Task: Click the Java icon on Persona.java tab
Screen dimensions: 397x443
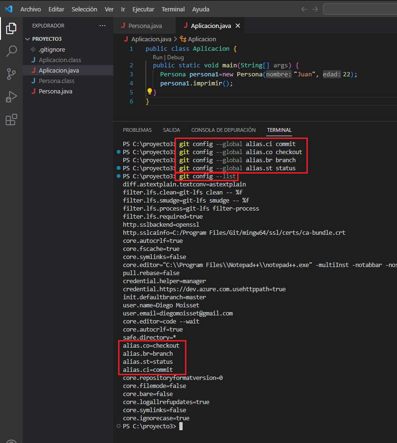Action: [123, 26]
